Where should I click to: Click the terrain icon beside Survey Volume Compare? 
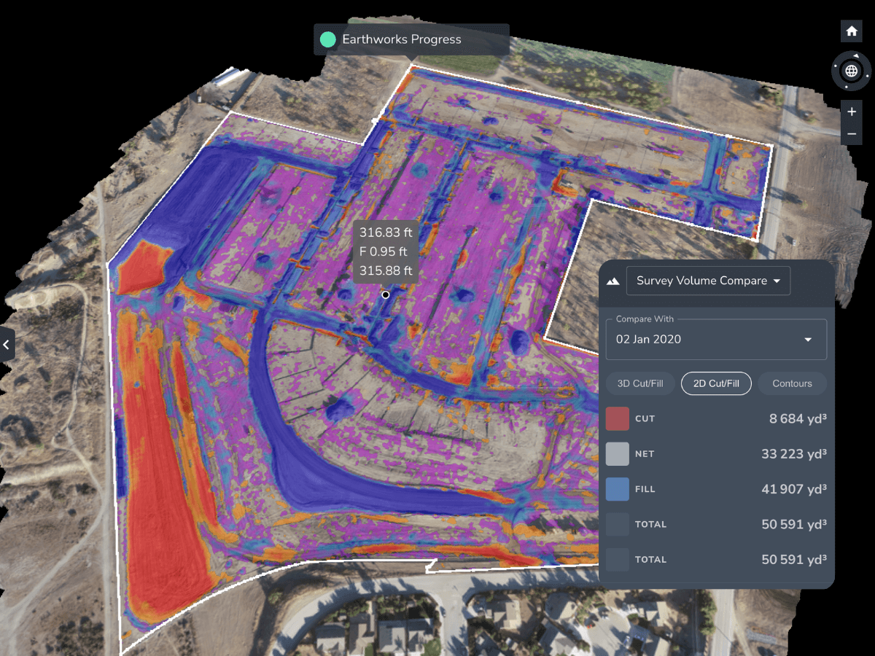pos(612,281)
